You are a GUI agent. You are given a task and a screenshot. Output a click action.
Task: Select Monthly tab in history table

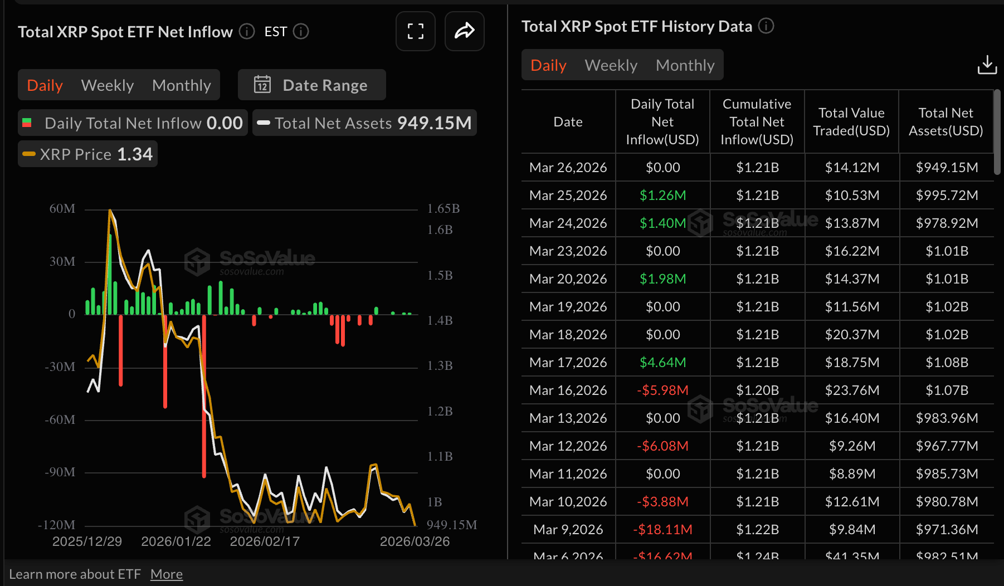click(685, 65)
